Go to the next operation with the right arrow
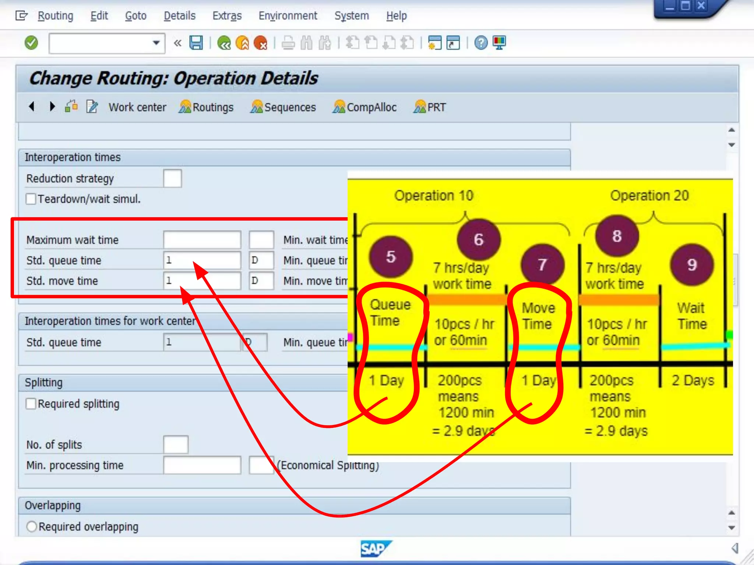Screen dimensions: 754x565 (x=52, y=107)
